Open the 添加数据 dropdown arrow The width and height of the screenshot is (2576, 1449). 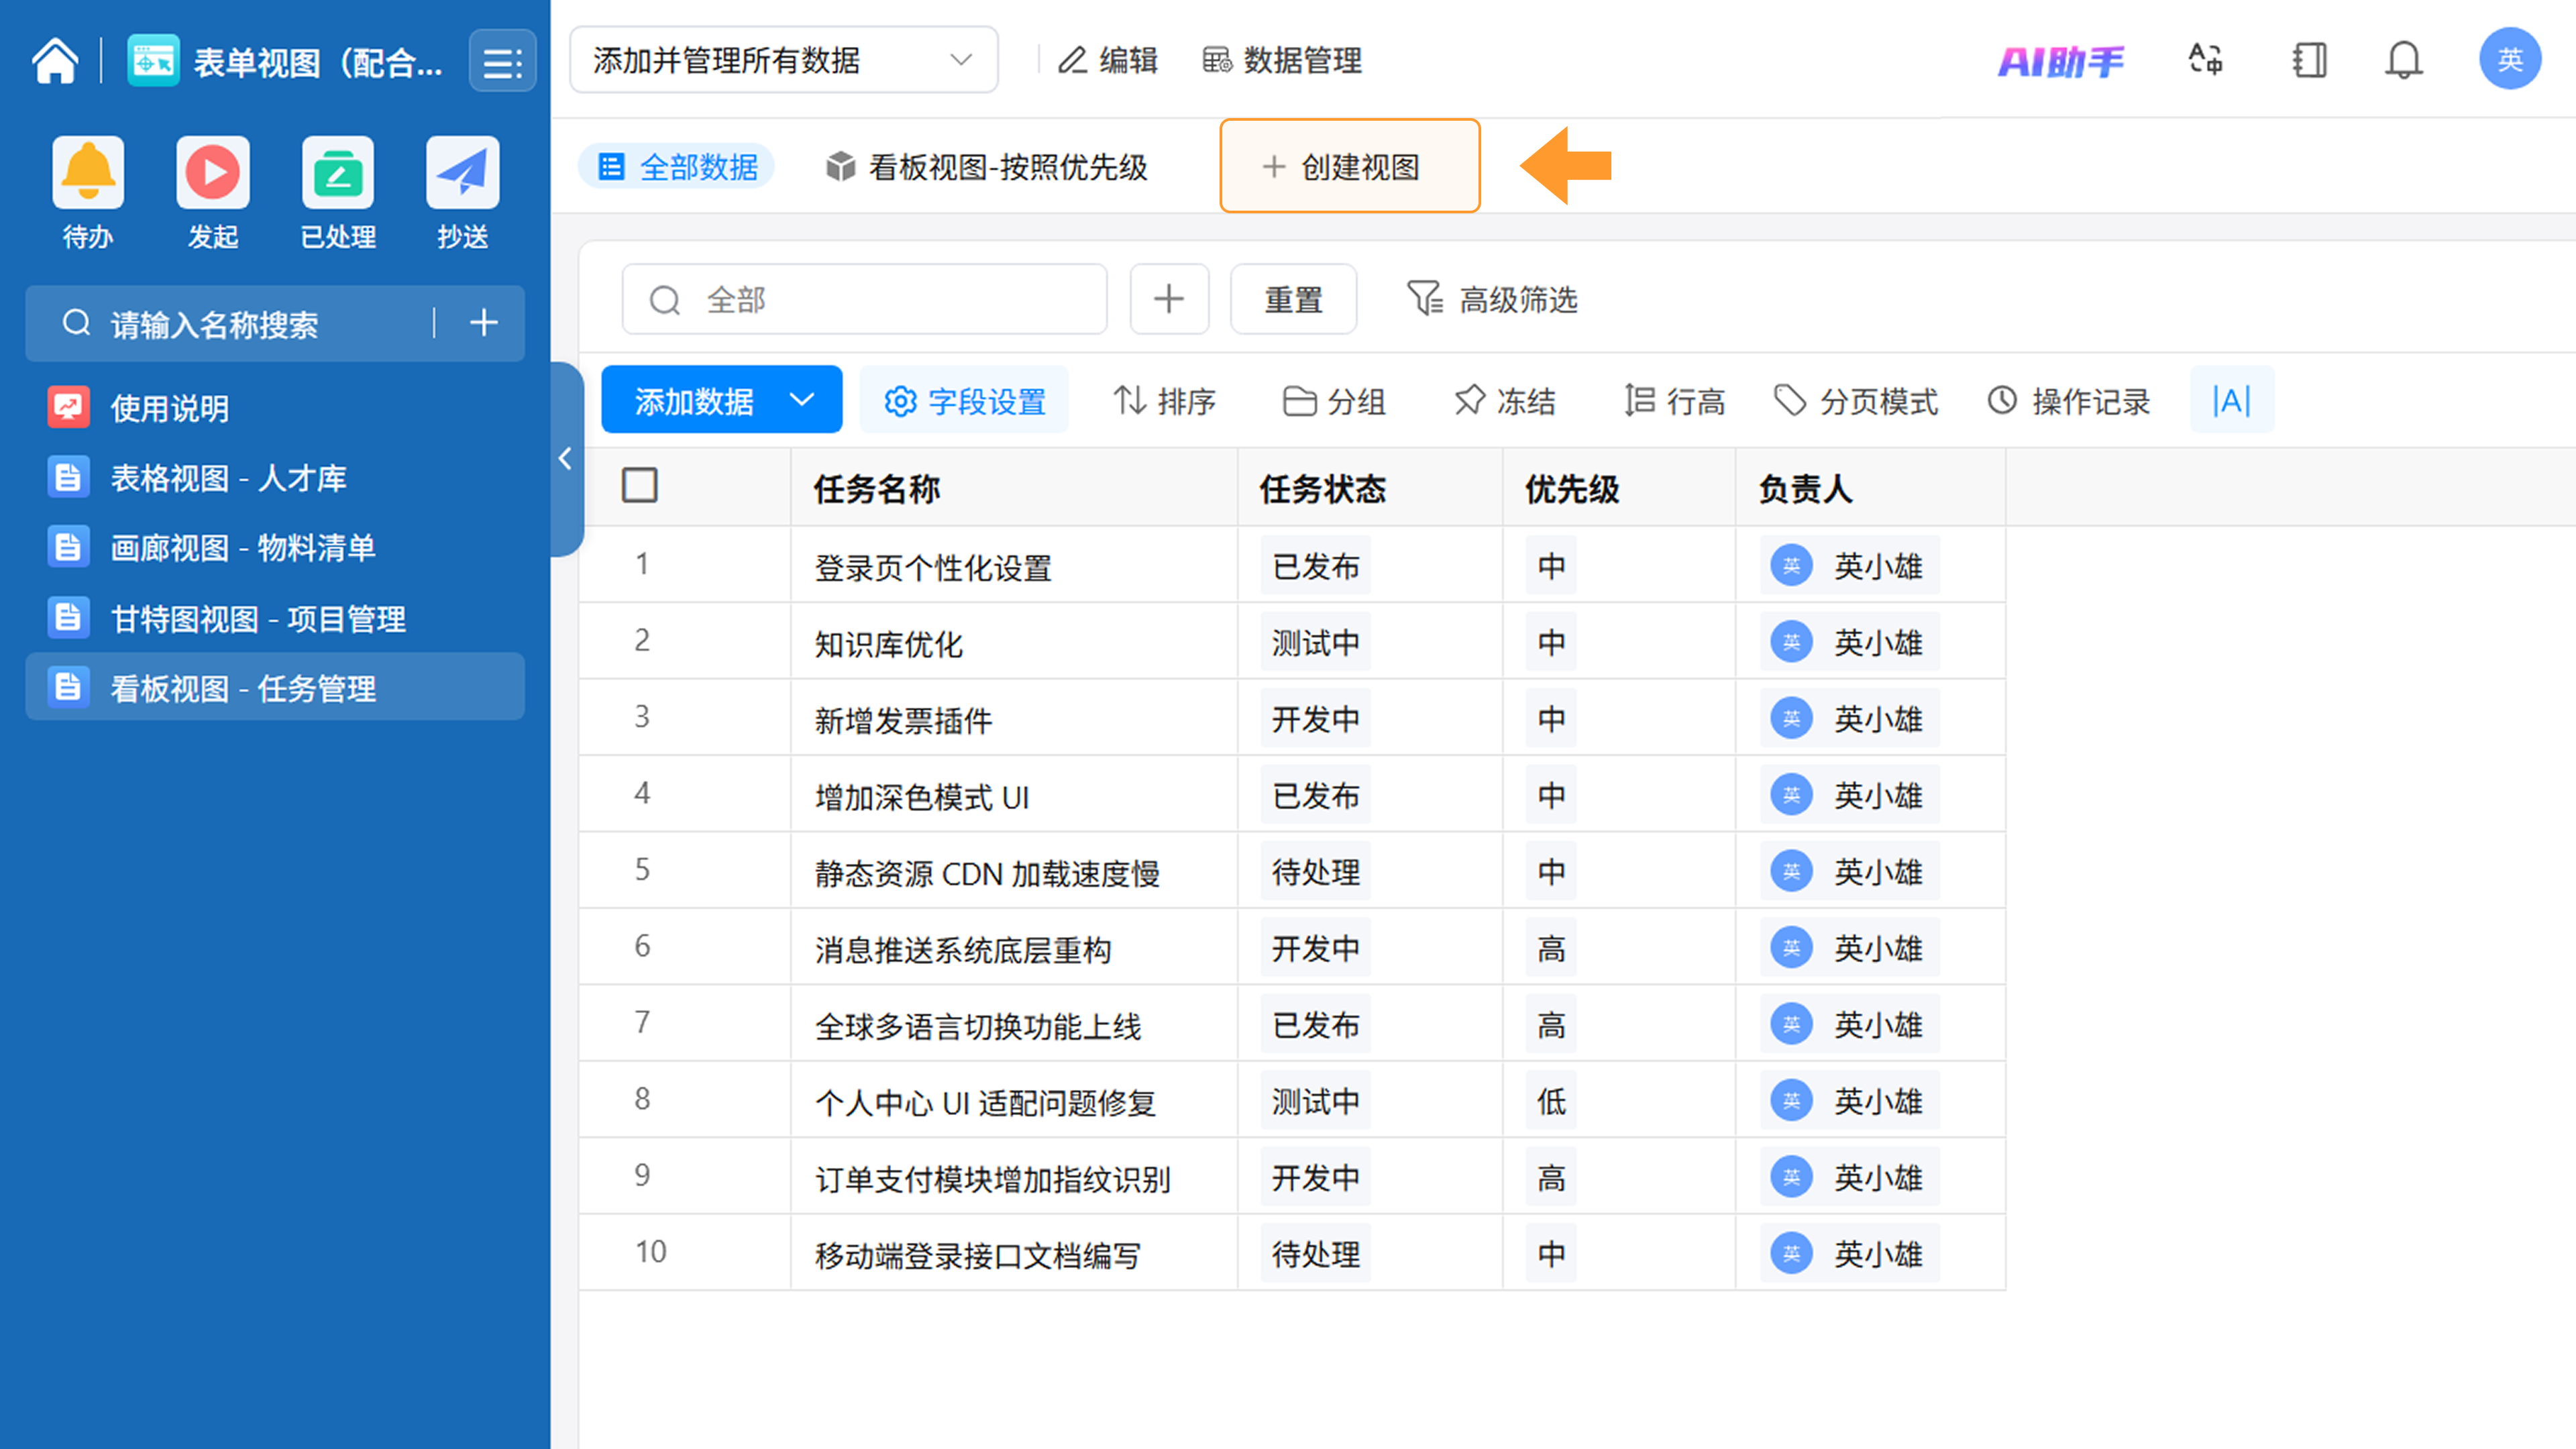pos(802,400)
